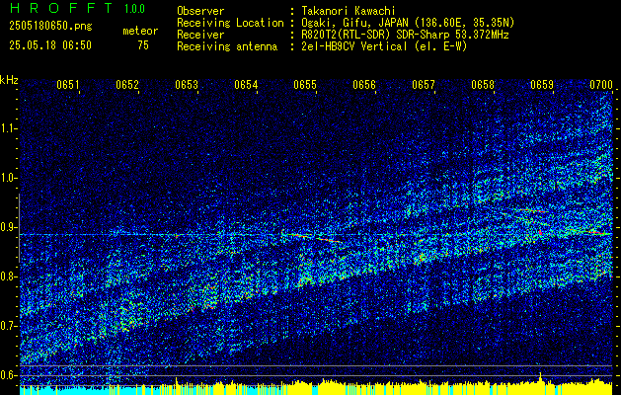The width and height of the screenshot is (621, 395).
Task: Click meteor count value 75
Action: (x=143, y=45)
